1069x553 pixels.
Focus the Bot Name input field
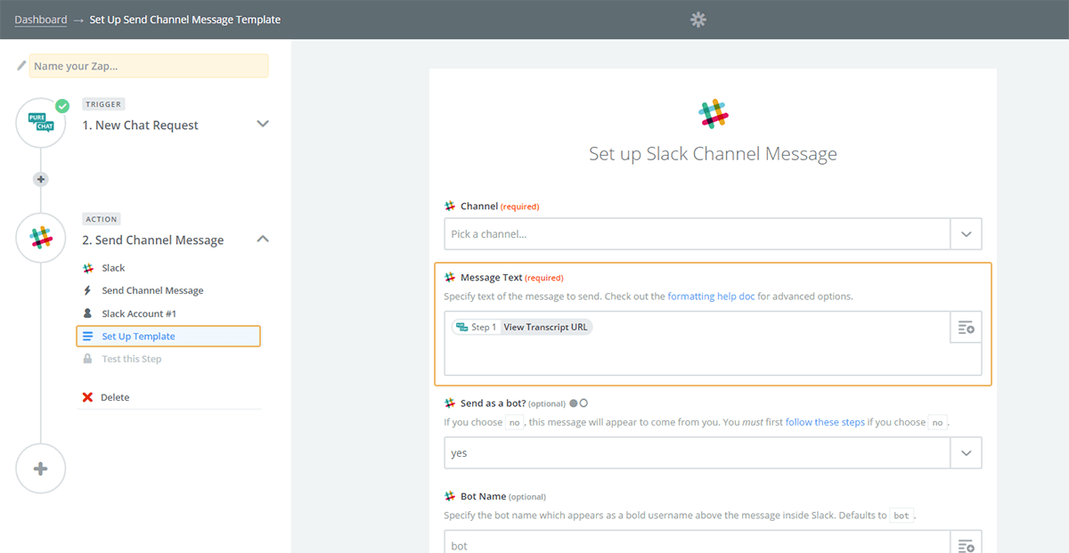tap(698, 542)
